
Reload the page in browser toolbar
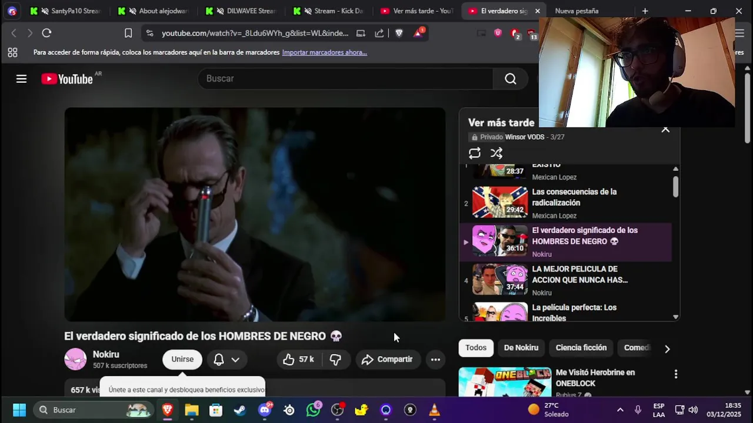click(46, 33)
